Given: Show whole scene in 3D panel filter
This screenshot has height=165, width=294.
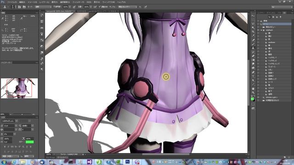Looking at the screenshot, I should point(270,17).
